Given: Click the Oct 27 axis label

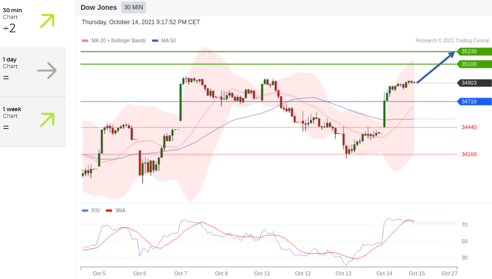Looking at the screenshot, I should tap(449, 273).
